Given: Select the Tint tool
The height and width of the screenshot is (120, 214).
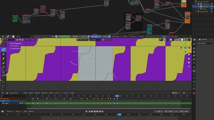Looking at the screenshot, I should 4,63.
